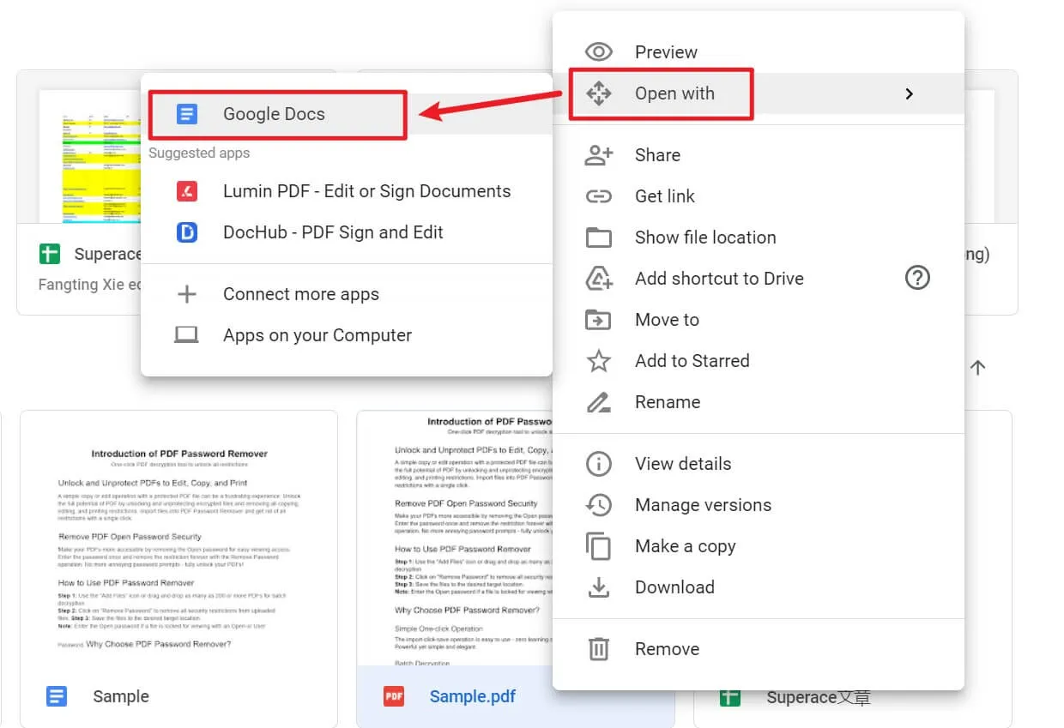1064x728 pixels.
Task: Select Make a copy from the menu
Action: 685,545
